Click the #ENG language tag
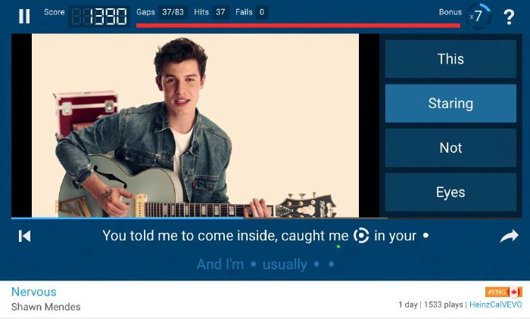530x319 pixels. [x=497, y=292]
